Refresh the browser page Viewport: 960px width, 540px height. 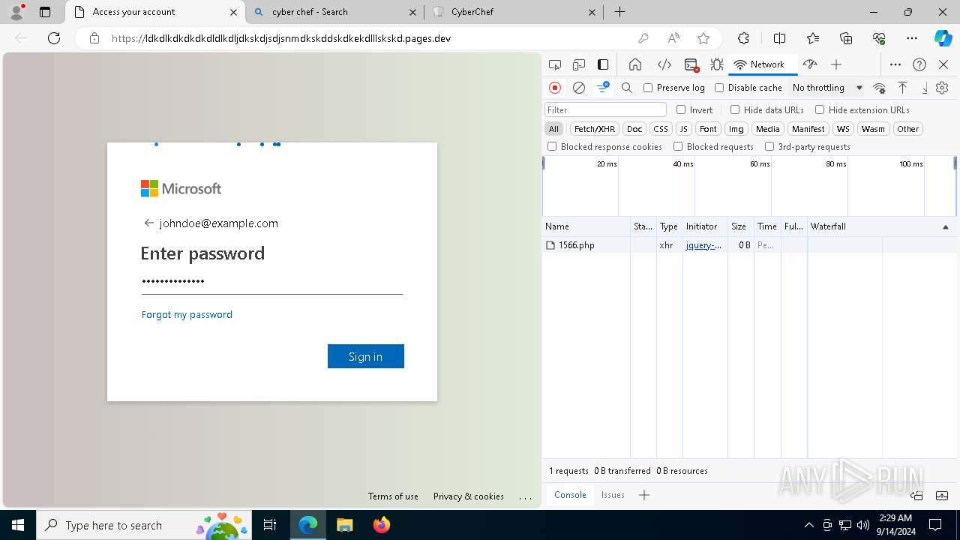pyautogui.click(x=54, y=38)
